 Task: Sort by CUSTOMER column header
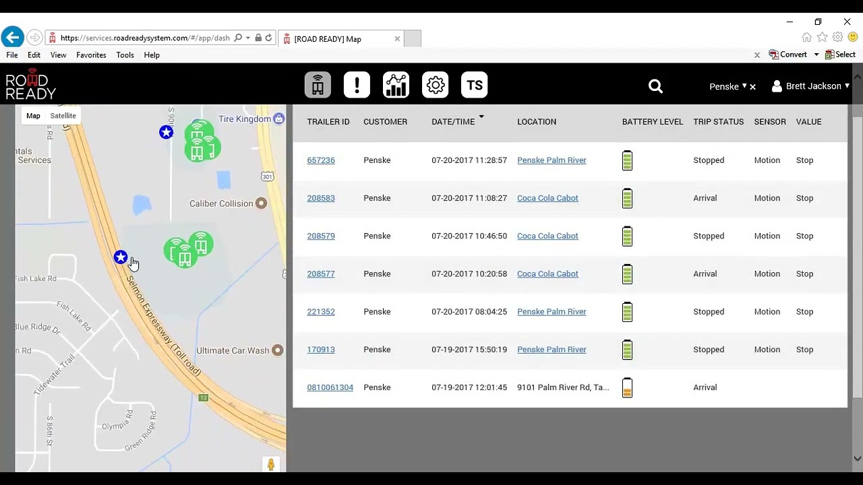tap(385, 122)
